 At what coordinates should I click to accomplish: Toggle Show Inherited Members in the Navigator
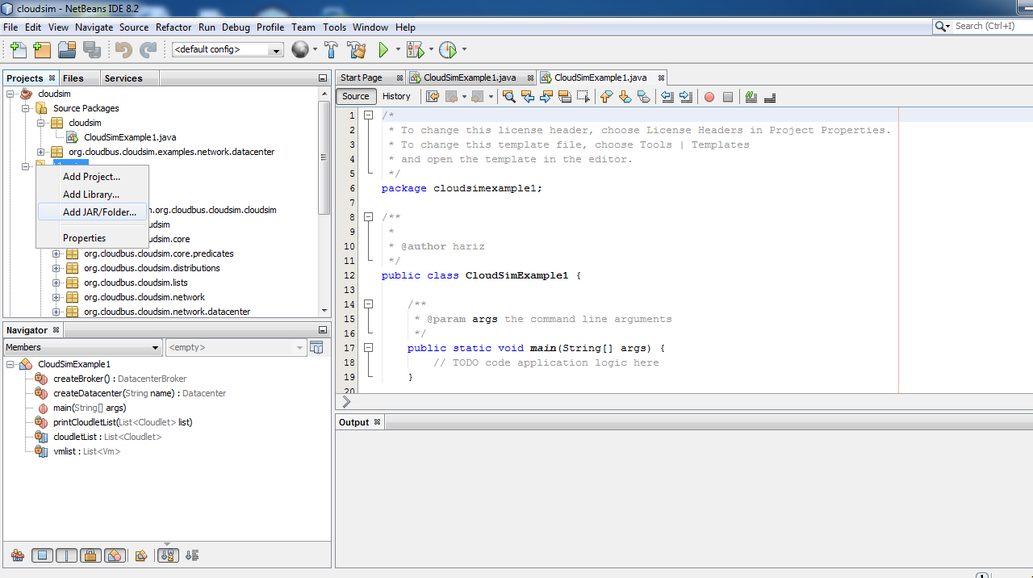18,555
